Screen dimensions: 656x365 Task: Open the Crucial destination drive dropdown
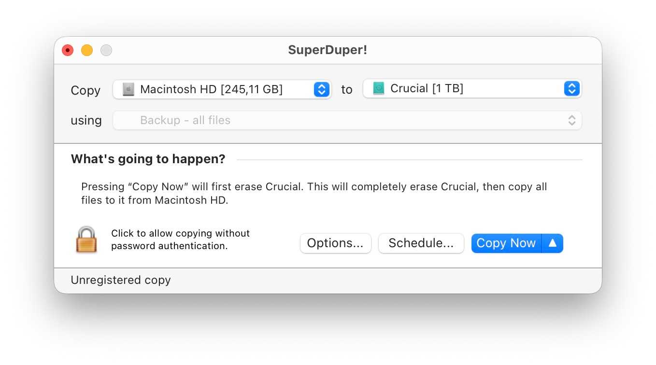(x=472, y=88)
